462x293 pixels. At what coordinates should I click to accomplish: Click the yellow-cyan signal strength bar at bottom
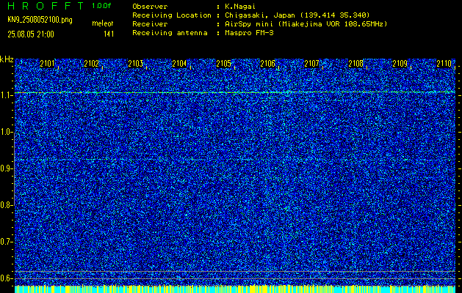(235, 289)
